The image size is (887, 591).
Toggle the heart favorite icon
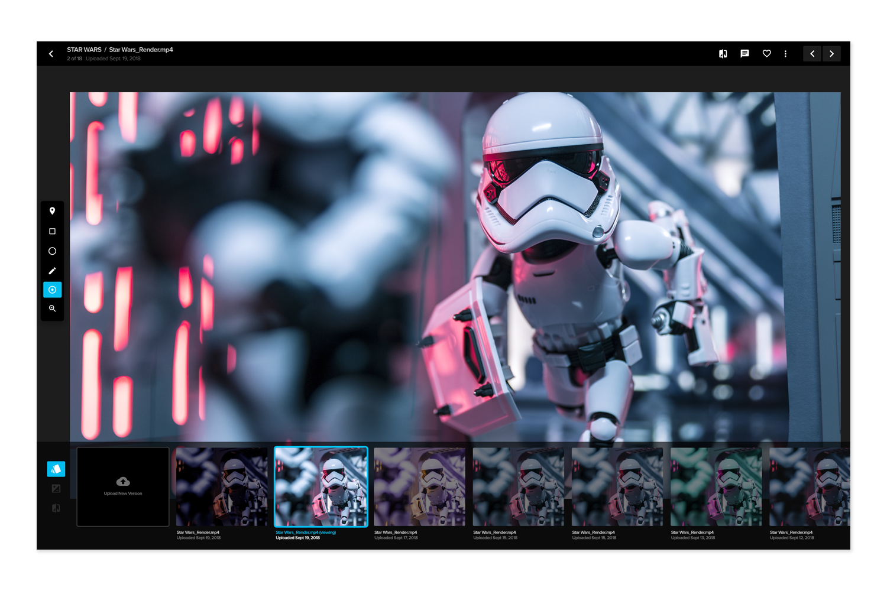[766, 54]
